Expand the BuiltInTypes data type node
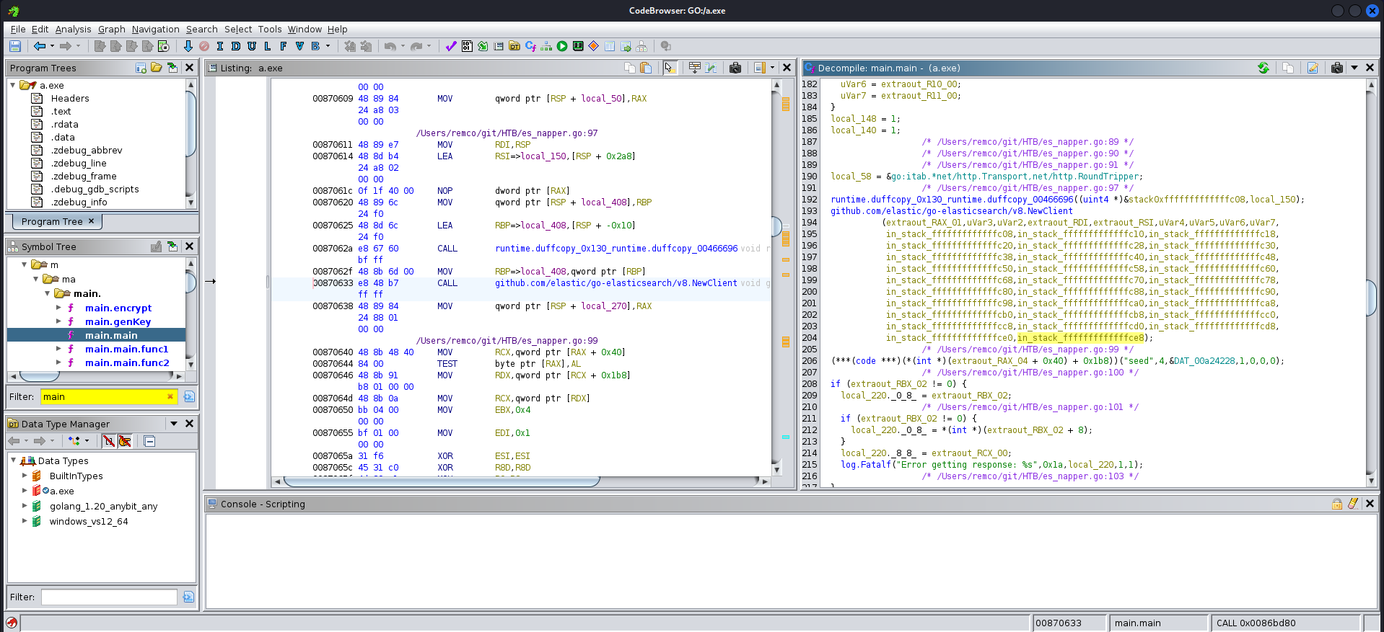The height and width of the screenshot is (632, 1384). [25, 476]
